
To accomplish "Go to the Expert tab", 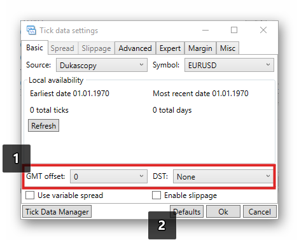I will 170,48.
